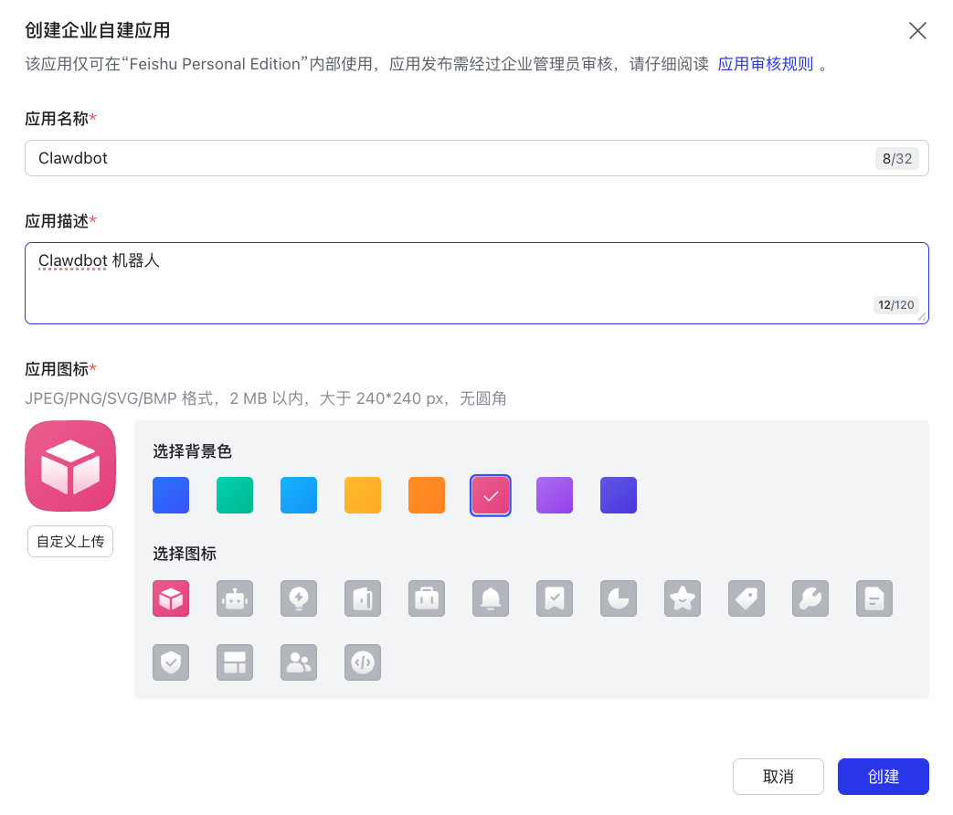Choose the pie chart app icon

(x=619, y=598)
